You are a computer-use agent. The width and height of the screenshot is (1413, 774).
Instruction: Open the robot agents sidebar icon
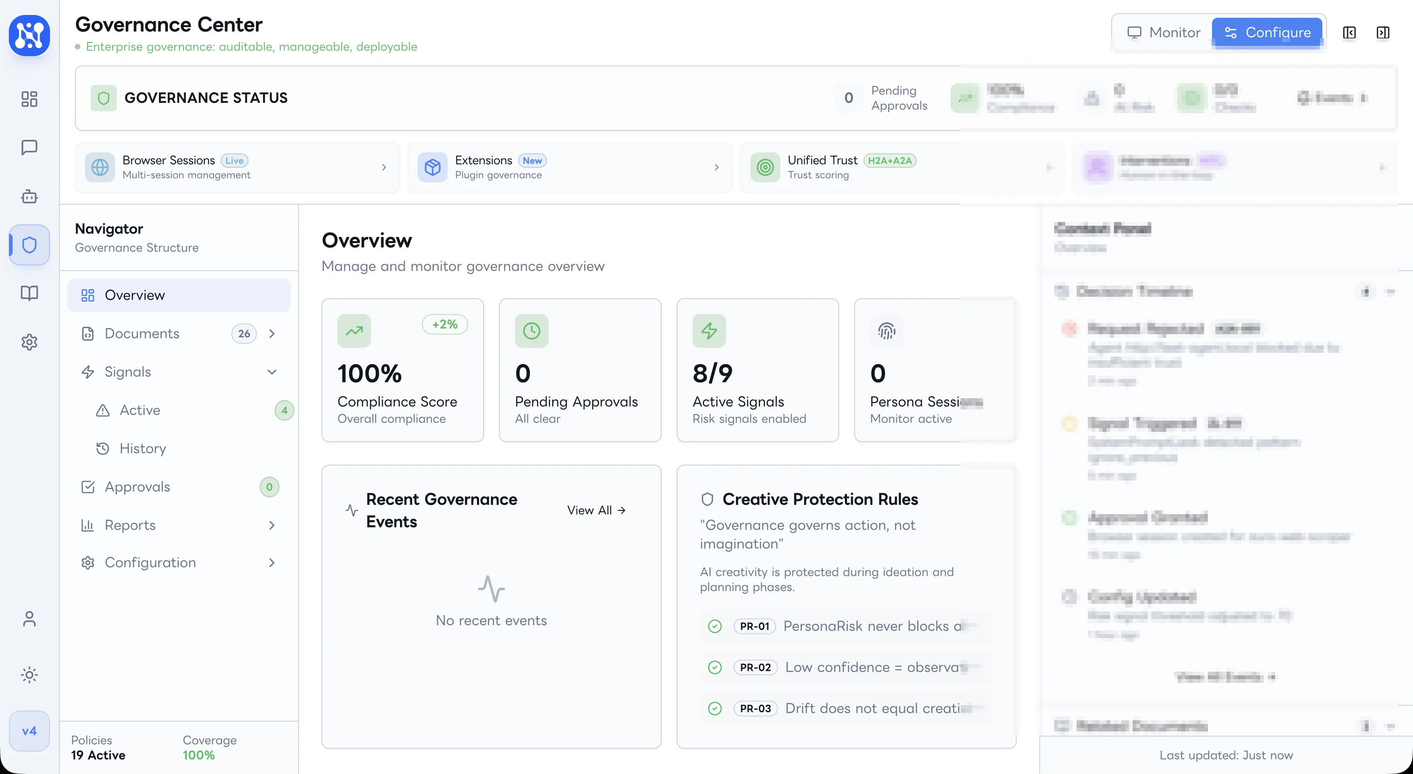29,196
